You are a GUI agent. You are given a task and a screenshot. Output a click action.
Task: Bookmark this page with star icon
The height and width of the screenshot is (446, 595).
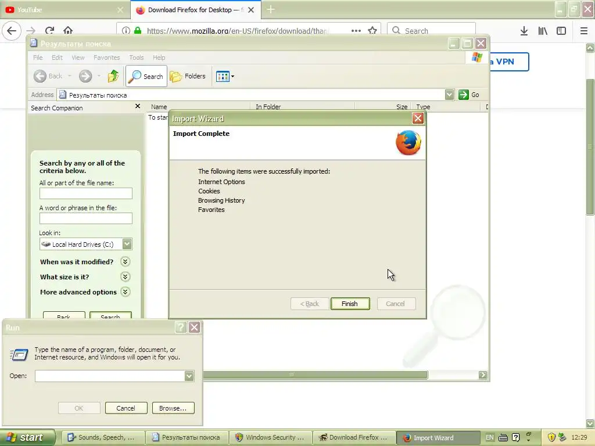point(372,31)
